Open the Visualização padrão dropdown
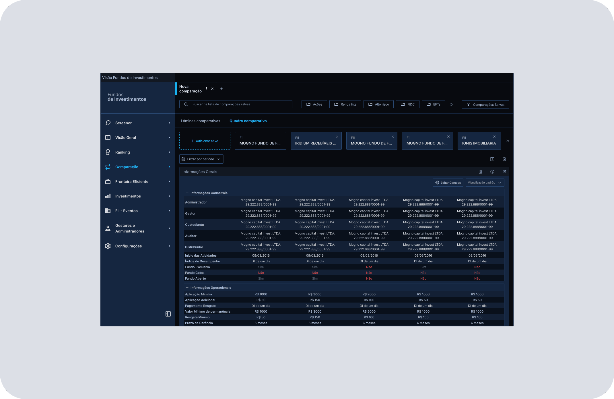Screen dimensions: 614x399 [x=485, y=183]
